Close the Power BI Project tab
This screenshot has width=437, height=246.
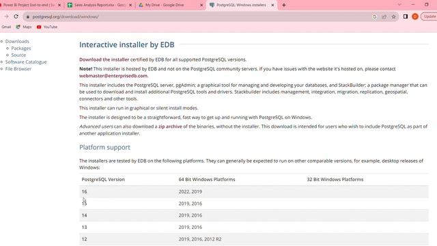[x=59, y=5]
